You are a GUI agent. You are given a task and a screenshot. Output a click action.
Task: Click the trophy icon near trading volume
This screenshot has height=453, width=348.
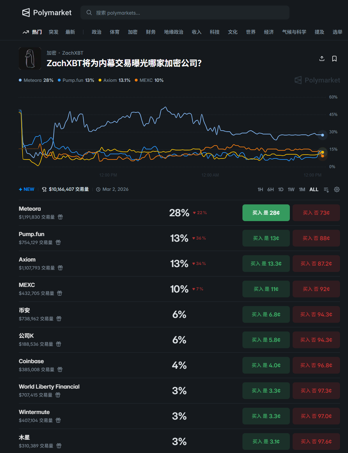pos(44,189)
